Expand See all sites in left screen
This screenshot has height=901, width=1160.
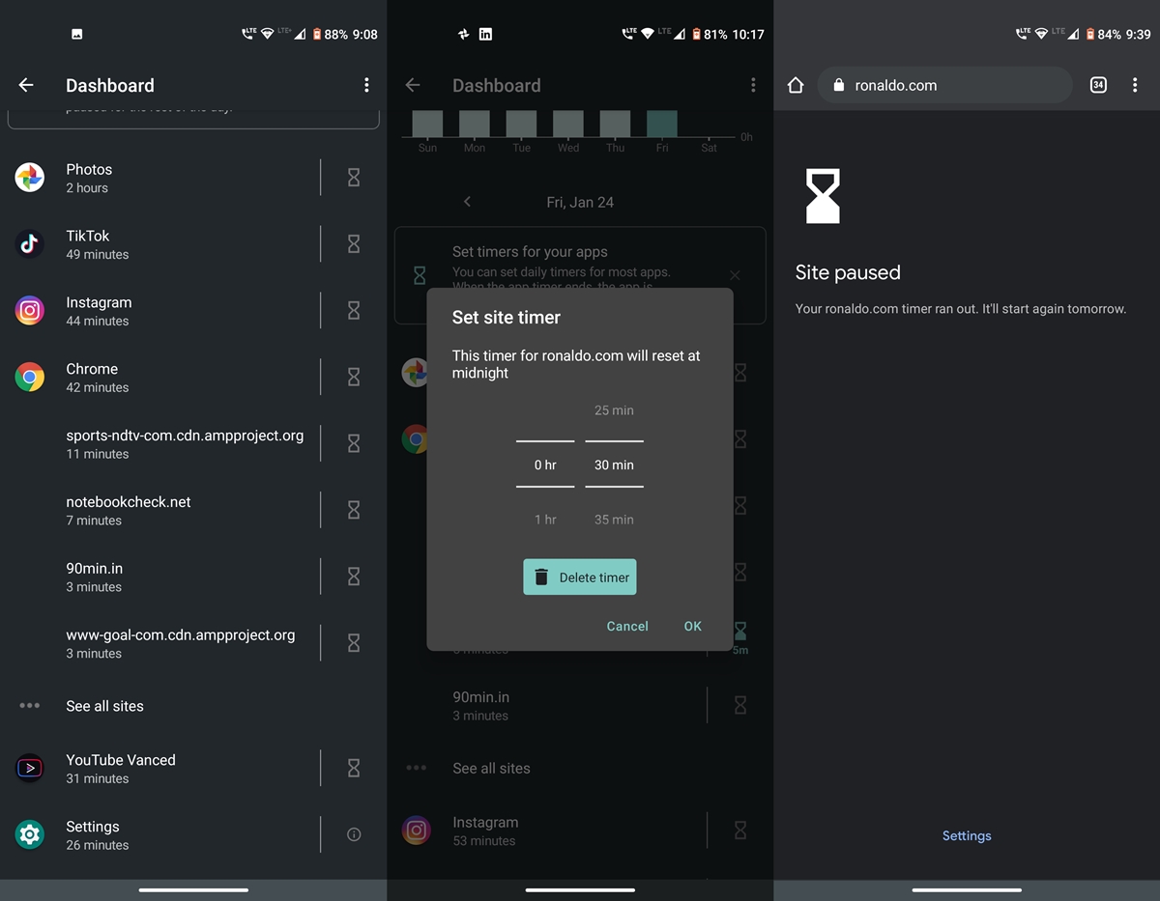[x=104, y=706]
